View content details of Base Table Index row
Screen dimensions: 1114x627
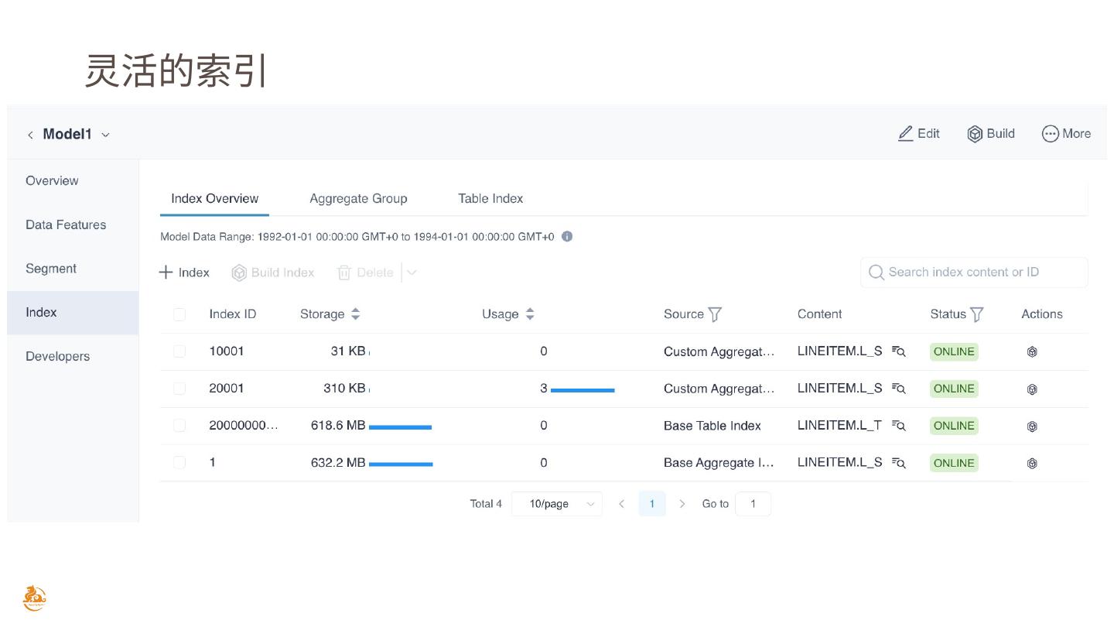(x=898, y=426)
